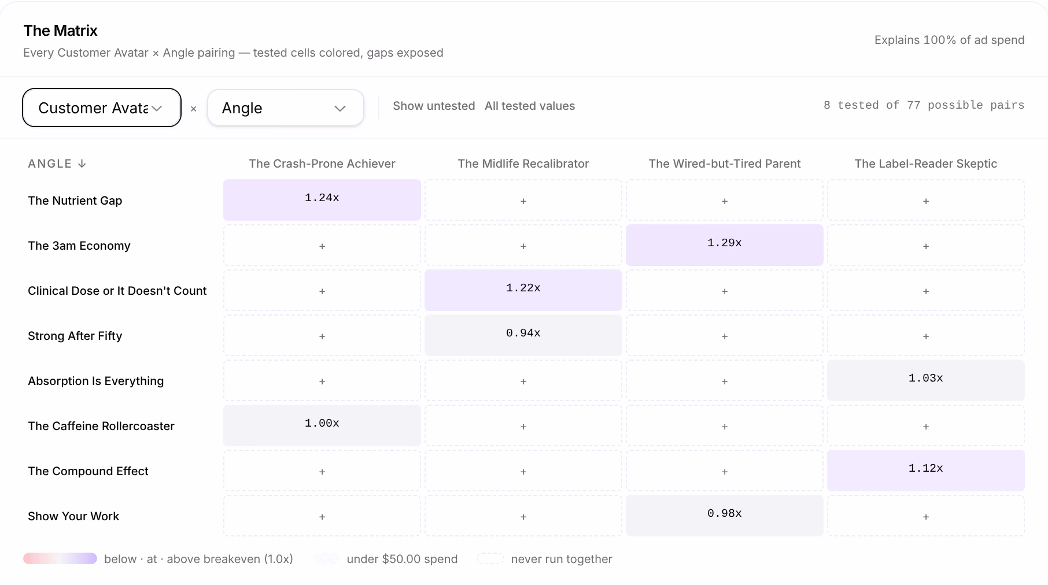The width and height of the screenshot is (1048, 585).
Task: Add 3am Economy × Label-Reader Skeptic pairing
Action: click(x=926, y=245)
